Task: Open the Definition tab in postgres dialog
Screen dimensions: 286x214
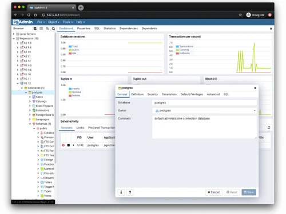Action: 137,94
